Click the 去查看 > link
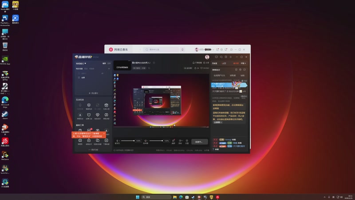Screen dimensions: 355x200 (x=218, y=123)
